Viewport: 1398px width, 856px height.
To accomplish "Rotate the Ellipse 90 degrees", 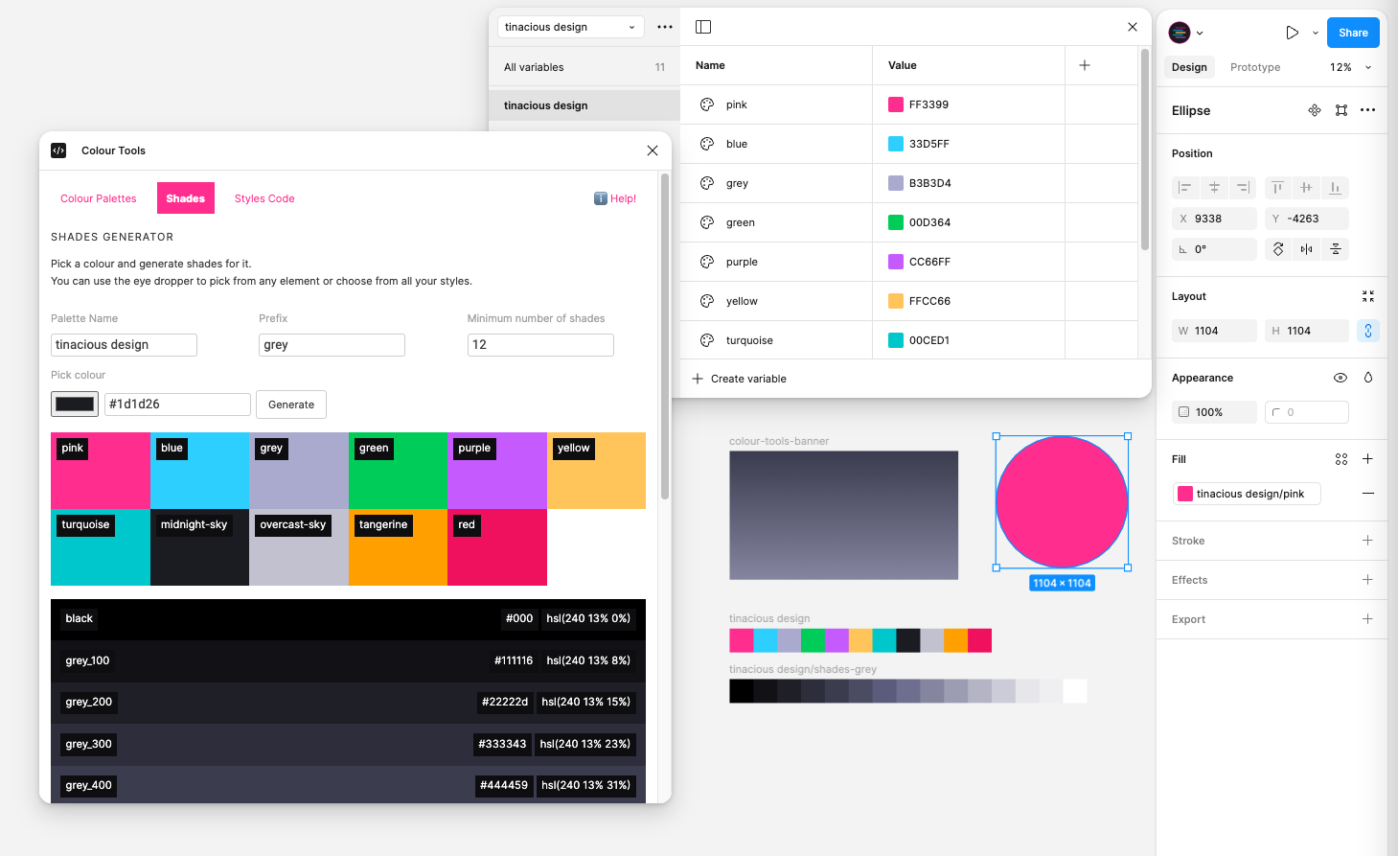I will [1278, 249].
